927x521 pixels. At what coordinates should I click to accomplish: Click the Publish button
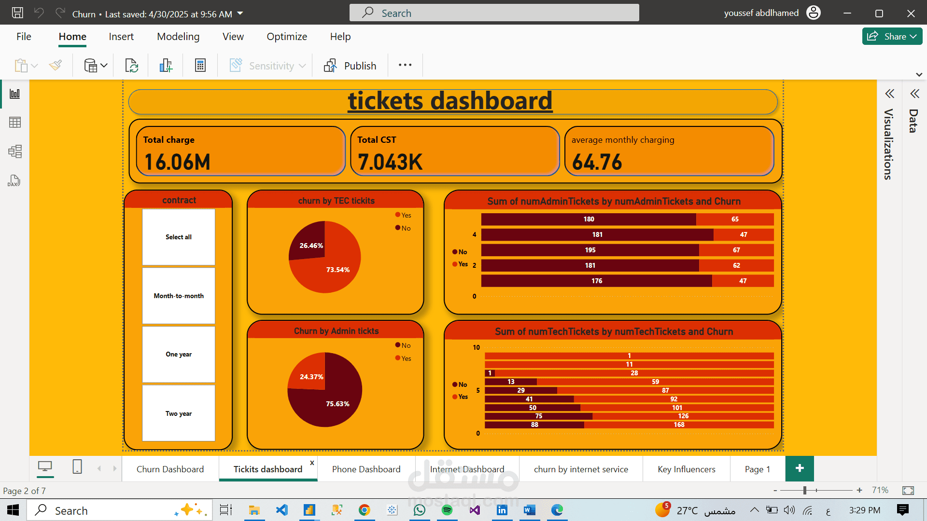click(351, 66)
